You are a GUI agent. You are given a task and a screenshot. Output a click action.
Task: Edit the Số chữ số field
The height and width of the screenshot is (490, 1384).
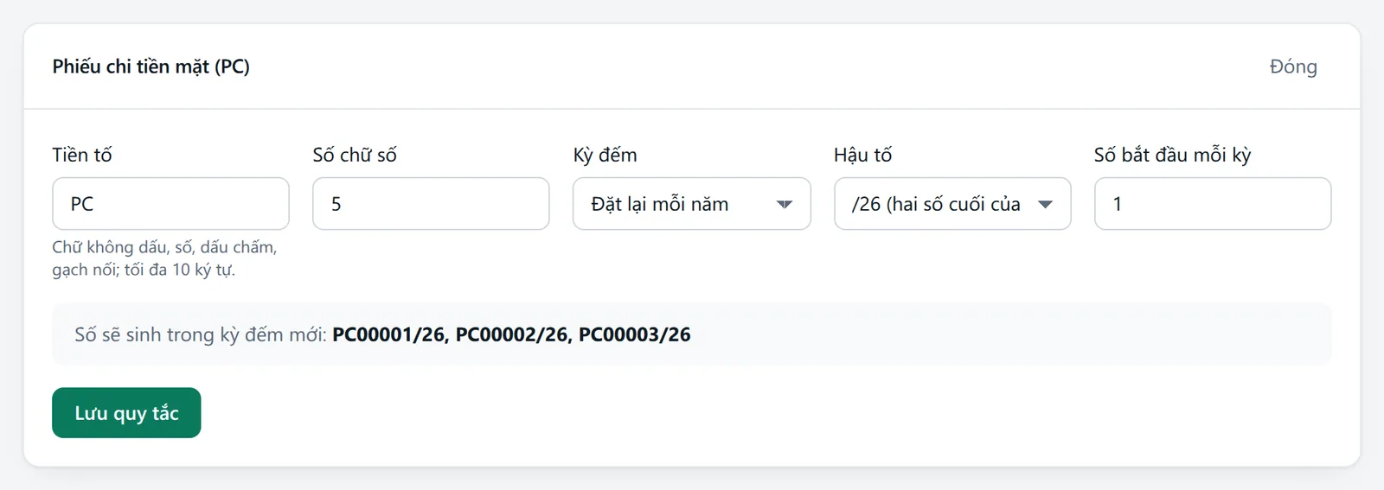click(431, 204)
